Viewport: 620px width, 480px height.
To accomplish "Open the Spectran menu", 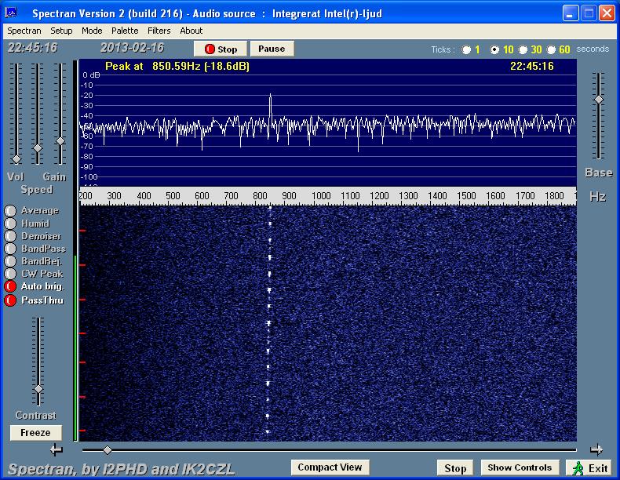I will [24, 31].
